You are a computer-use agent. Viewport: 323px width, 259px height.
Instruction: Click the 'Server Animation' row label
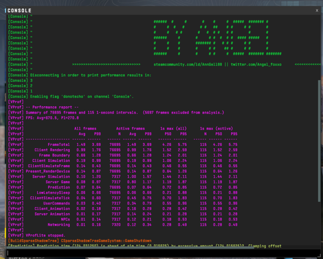(52, 214)
